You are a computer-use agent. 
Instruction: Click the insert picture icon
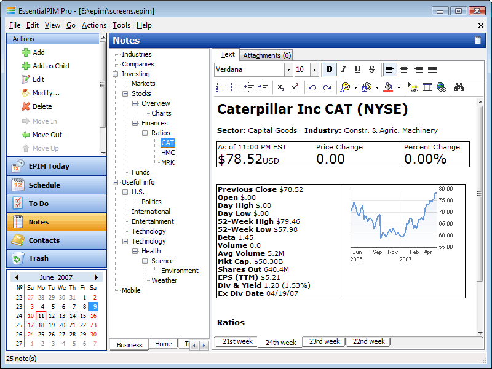click(413, 87)
